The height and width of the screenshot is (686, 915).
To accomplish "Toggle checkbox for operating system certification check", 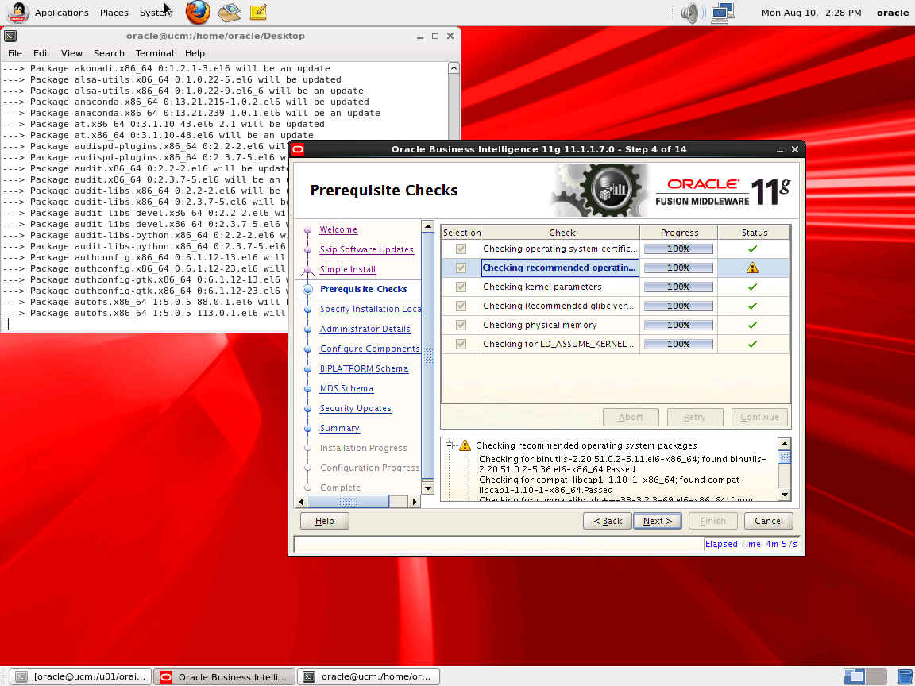I will coord(461,249).
